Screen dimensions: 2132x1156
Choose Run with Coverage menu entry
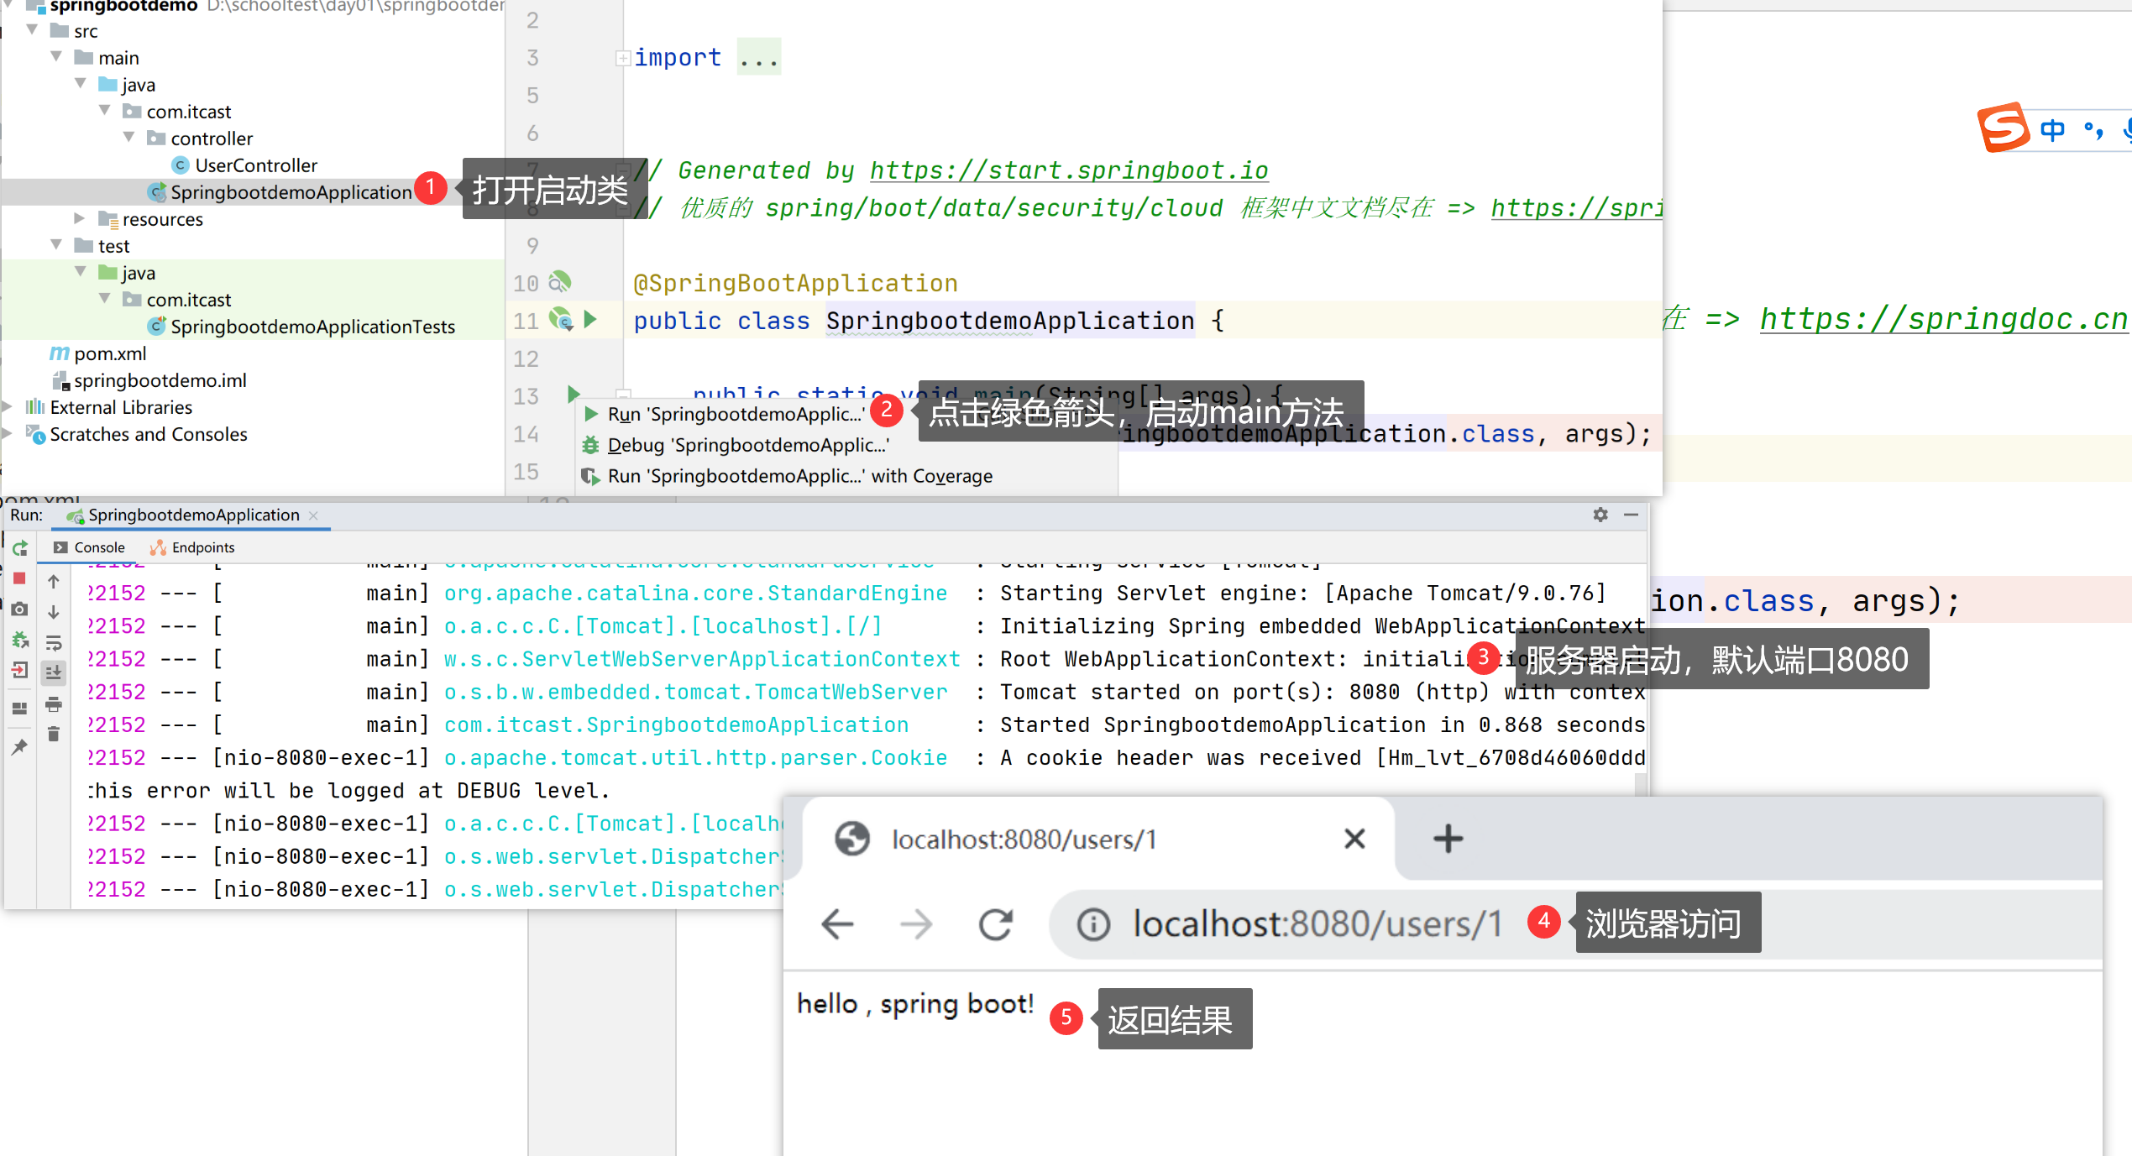pyautogui.click(x=788, y=476)
